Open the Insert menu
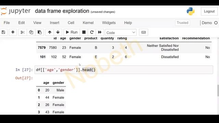This screenshot has height=123, width=219. [x=55, y=23]
